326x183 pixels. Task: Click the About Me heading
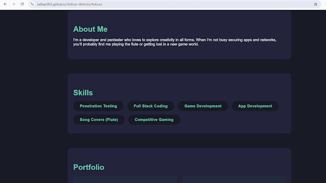tap(90, 29)
